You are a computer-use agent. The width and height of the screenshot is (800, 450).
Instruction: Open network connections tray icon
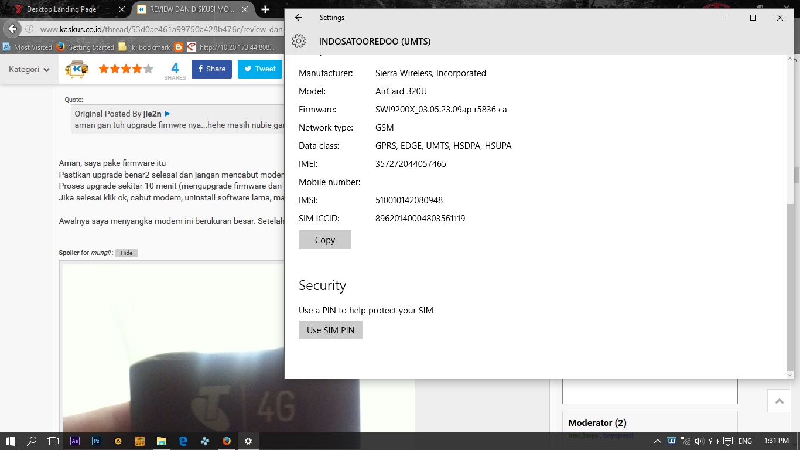(x=685, y=441)
